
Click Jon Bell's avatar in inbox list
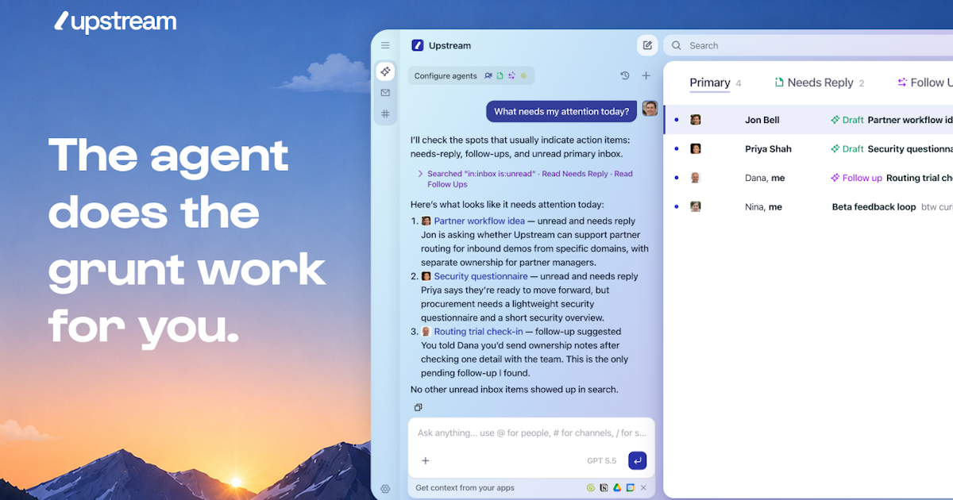[x=696, y=120]
